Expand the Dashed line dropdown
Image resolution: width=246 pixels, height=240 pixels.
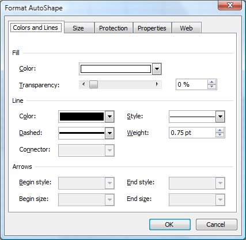109,133
